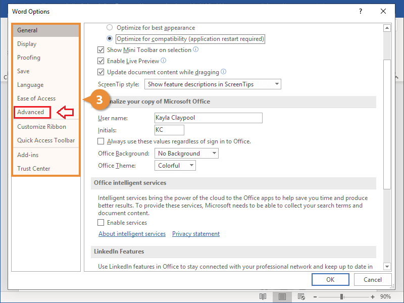Click the User name input field

(x=209, y=118)
